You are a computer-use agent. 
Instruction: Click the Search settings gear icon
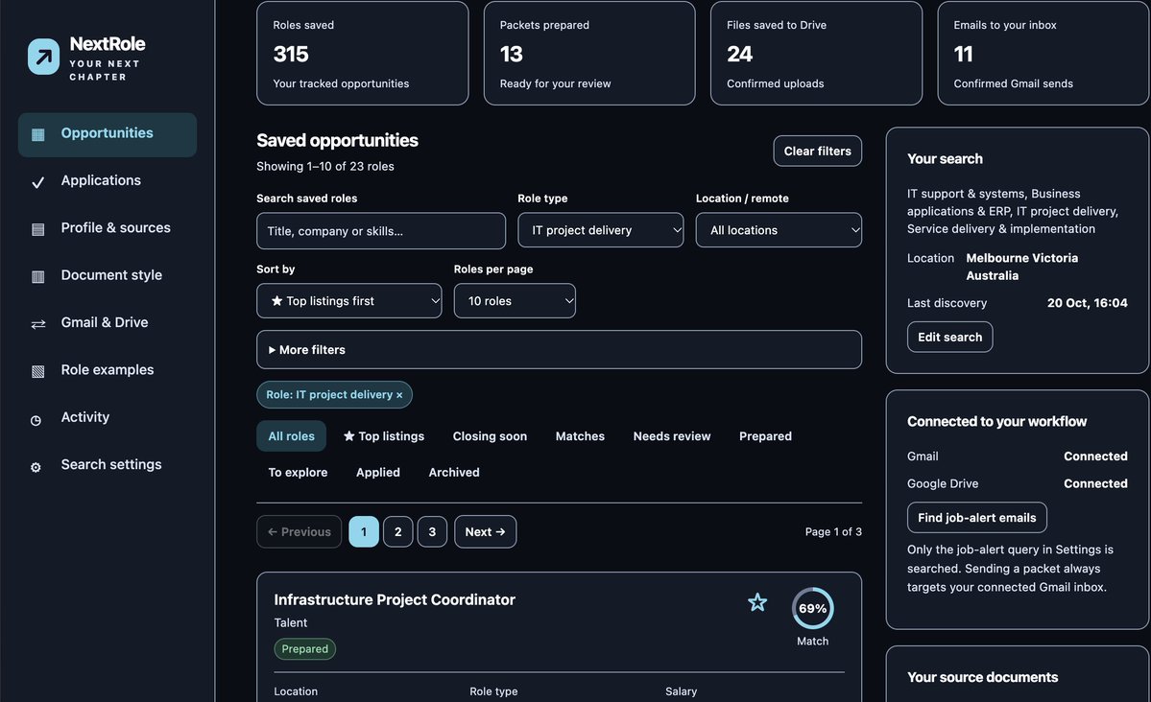36,467
